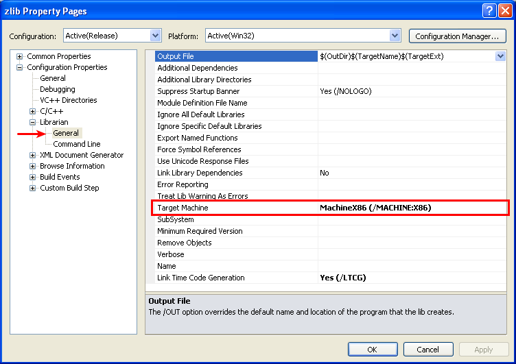Select the Minimum Required Version property
This screenshot has width=516, height=364.
pos(200,231)
